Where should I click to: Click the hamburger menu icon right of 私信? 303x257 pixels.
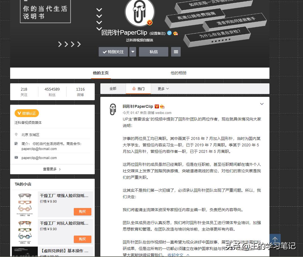(x=176, y=52)
